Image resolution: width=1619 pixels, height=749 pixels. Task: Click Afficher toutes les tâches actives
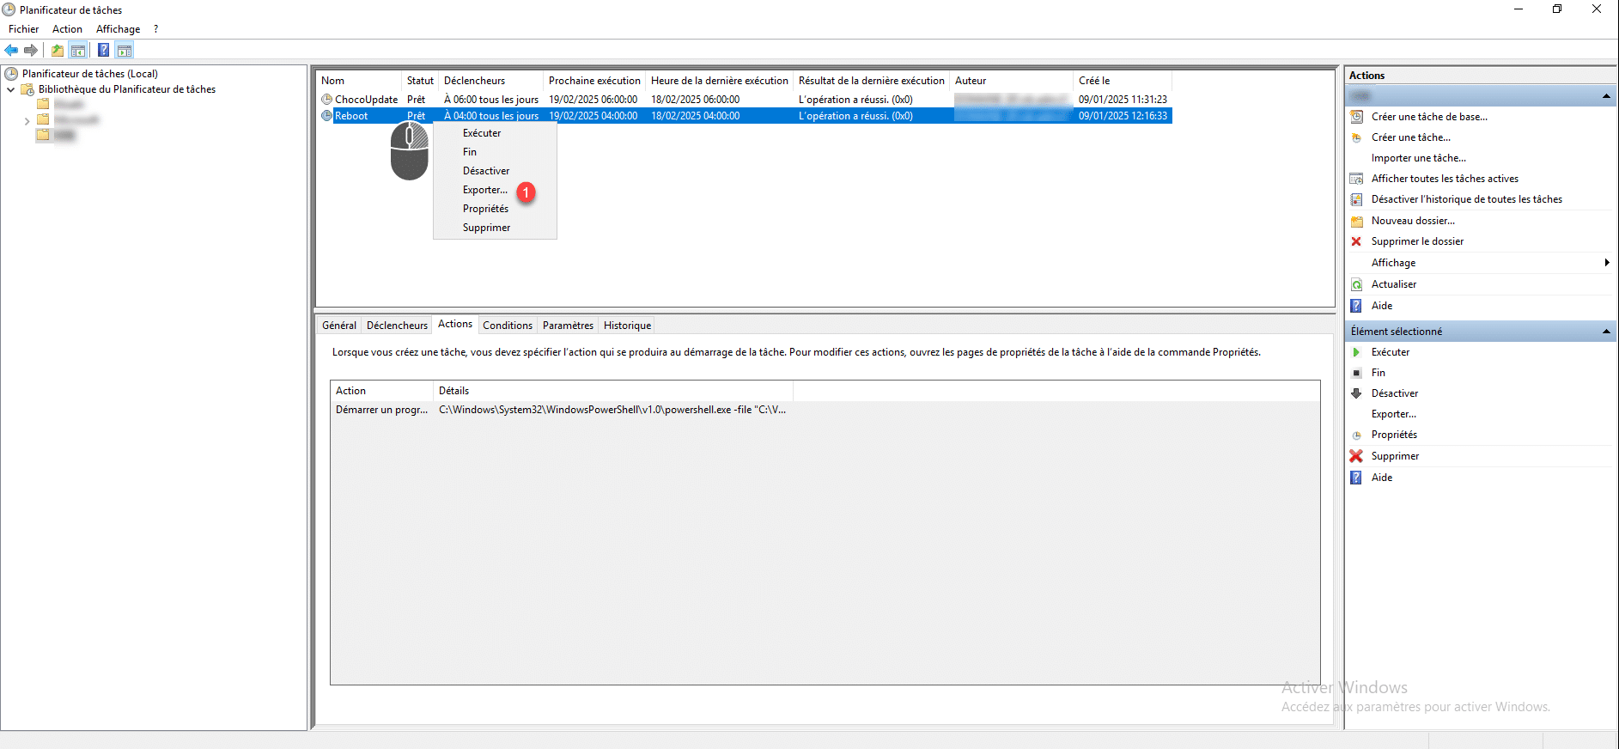(1444, 179)
